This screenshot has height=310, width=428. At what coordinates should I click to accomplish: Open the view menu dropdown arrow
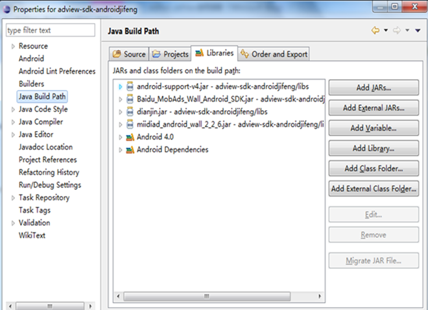[418, 30]
